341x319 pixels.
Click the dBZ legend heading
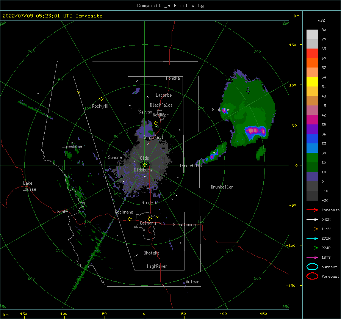321,20
